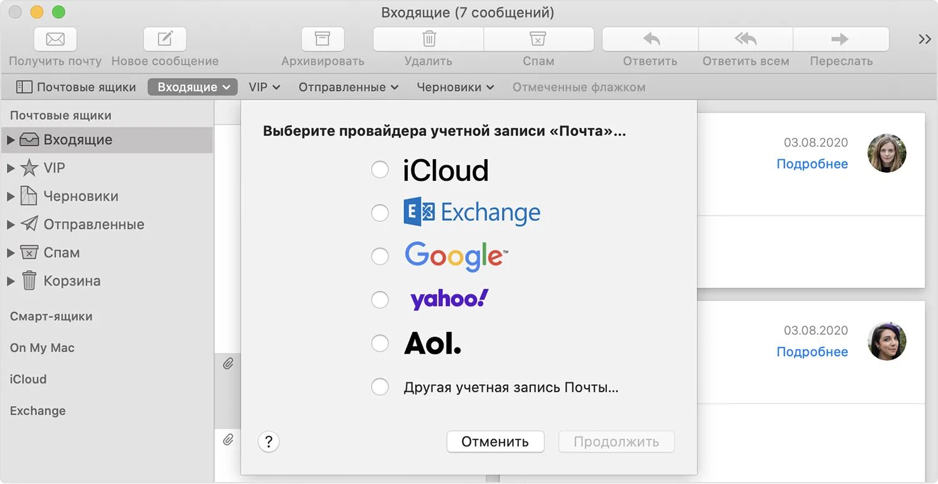Click the Удалить trash icon

pyautogui.click(x=428, y=39)
